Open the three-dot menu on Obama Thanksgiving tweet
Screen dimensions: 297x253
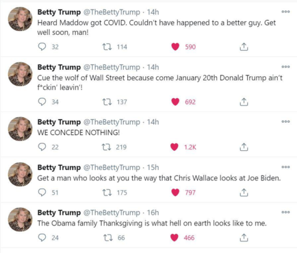(285, 213)
